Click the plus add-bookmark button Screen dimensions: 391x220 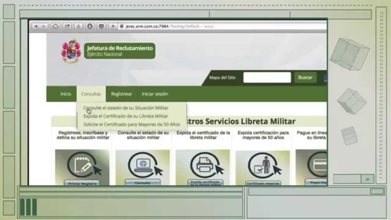pyautogui.click(x=113, y=26)
